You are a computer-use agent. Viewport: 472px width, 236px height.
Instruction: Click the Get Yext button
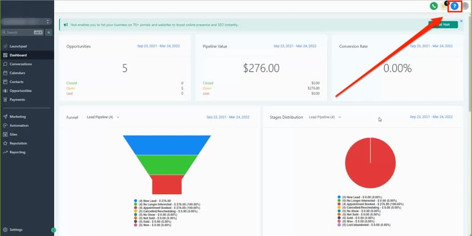(x=442, y=25)
